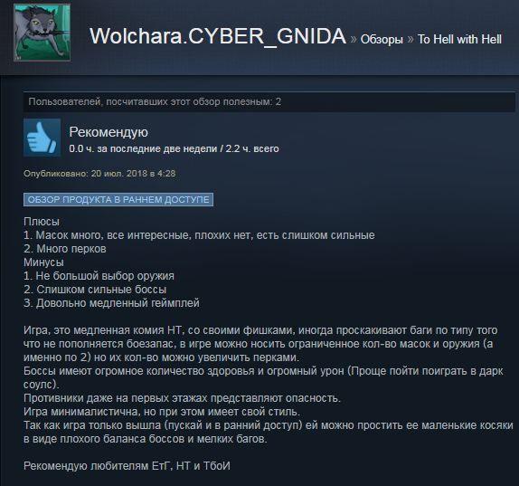Open the To Hell with Hell game link
Screen dimensions: 519x486
click(x=459, y=39)
